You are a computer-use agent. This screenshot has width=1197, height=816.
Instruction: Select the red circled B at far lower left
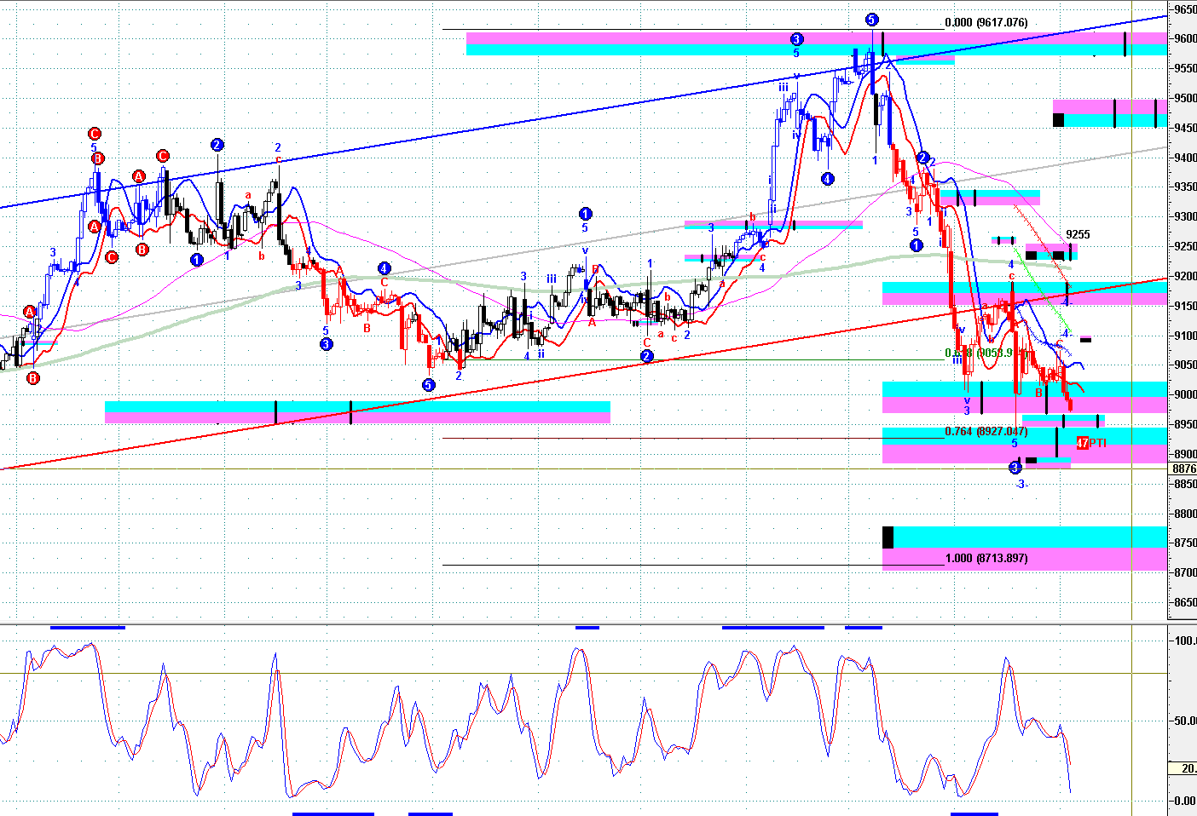pyautogui.click(x=32, y=378)
